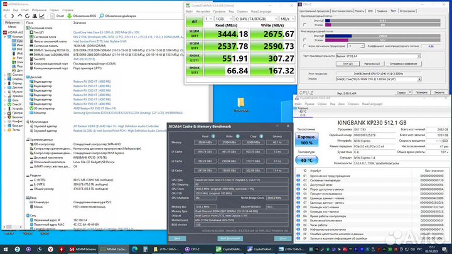Open AIDA64 user icon in toolbar
The height and width of the screenshot is (254, 452).
35,16
